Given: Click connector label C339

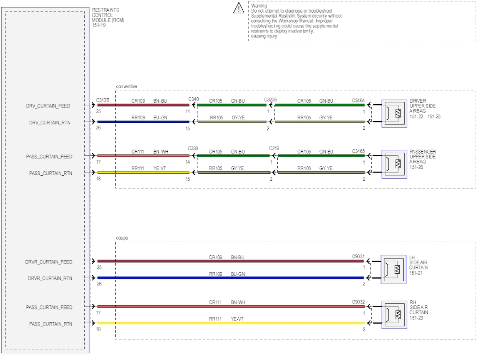Looking at the screenshot, I should 193,149.
